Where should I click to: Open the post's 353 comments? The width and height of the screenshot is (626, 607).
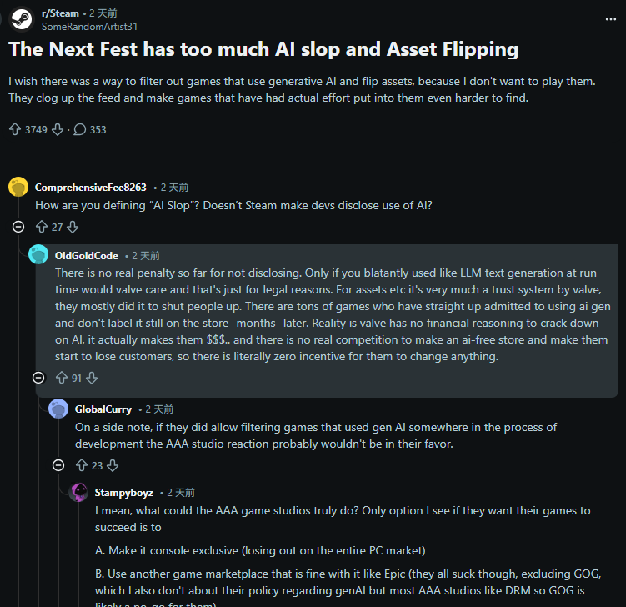pos(90,129)
